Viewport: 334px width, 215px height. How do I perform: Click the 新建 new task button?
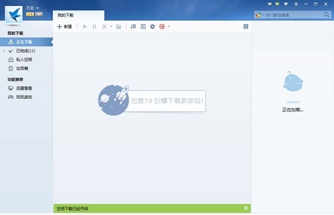pos(65,27)
